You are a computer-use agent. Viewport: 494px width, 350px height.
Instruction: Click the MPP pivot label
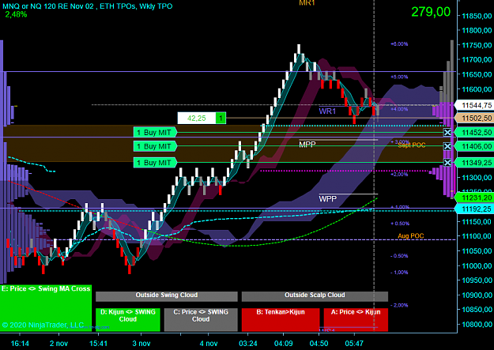tap(307, 145)
